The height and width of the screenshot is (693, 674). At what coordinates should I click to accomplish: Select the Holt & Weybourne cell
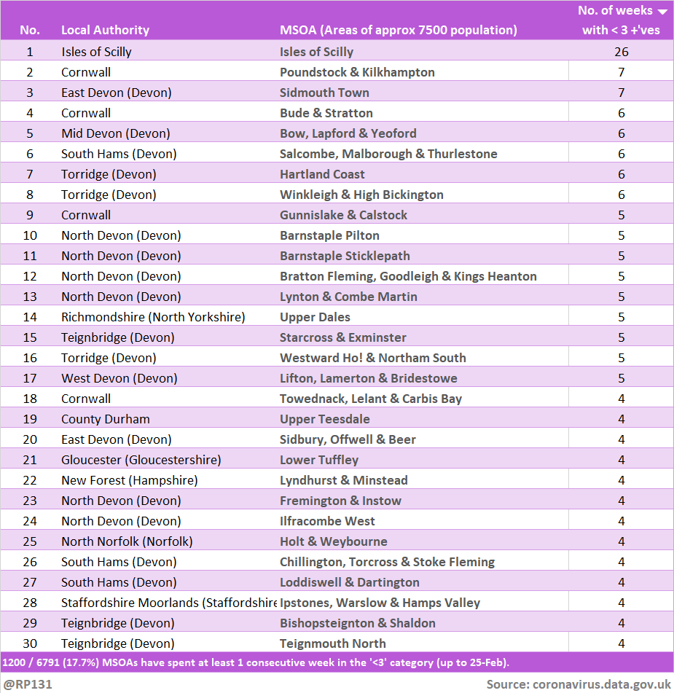click(x=333, y=541)
